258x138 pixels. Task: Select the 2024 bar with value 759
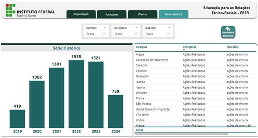[x=115, y=111]
